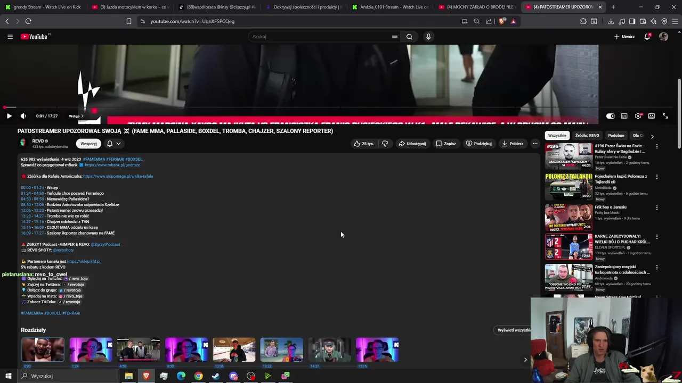Switch to grendy Stream Kick tab
Viewport: 682px width, 383px height.
pos(43,7)
